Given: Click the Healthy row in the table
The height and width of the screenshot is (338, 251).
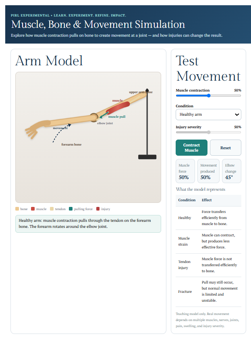Looking at the screenshot, I should pos(208,218).
